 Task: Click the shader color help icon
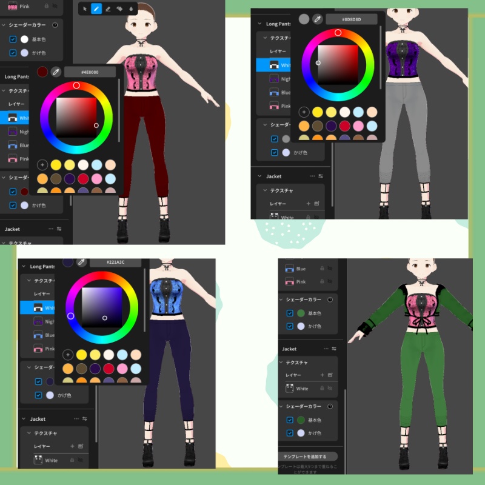coord(330,299)
